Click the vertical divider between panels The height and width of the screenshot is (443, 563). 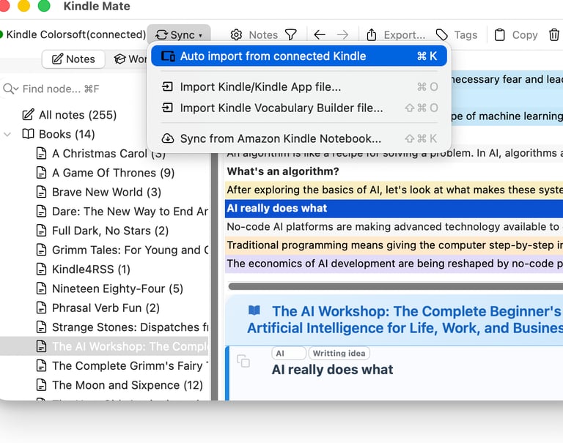click(x=214, y=276)
